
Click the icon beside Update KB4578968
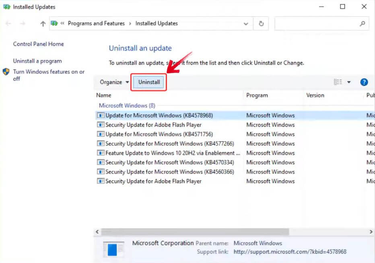click(x=101, y=115)
